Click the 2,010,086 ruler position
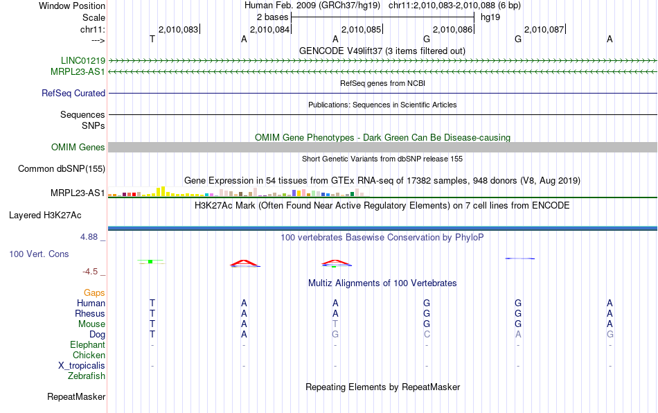The width and height of the screenshot is (658, 413). [453, 29]
